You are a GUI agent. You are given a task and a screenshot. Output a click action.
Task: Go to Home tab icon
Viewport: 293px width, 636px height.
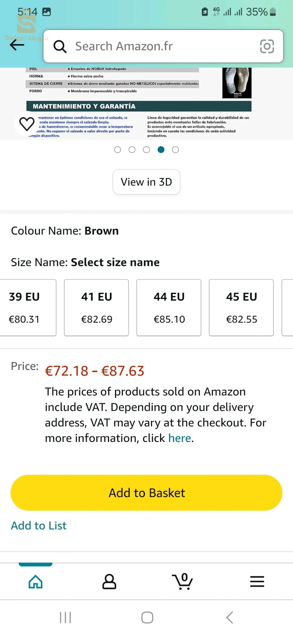point(35,582)
